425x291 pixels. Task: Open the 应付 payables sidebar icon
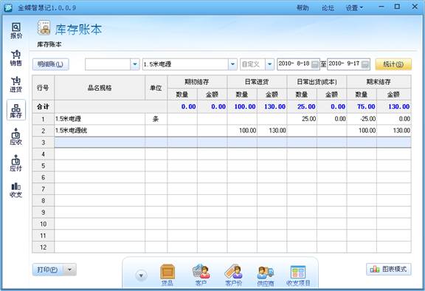[16, 163]
